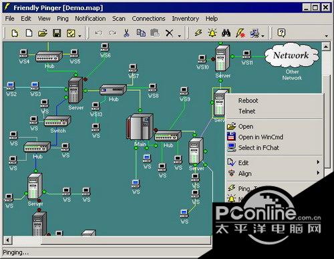Select the WS4 workstation icon
334x259 pixels.
click(23, 53)
